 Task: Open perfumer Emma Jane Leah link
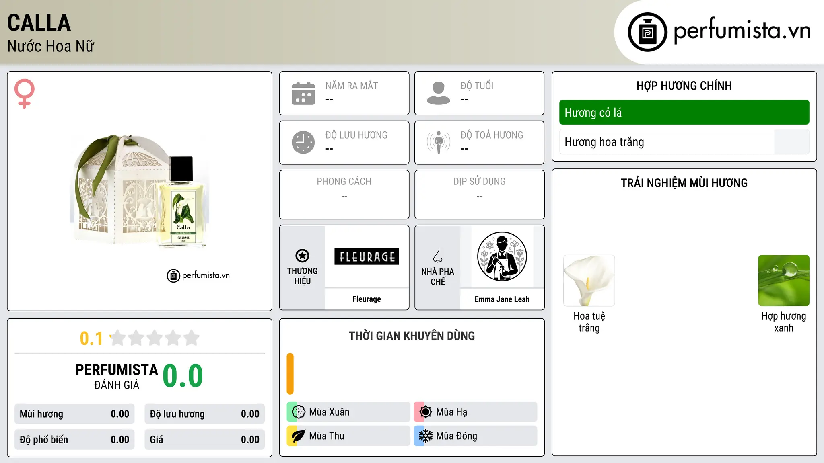502,299
